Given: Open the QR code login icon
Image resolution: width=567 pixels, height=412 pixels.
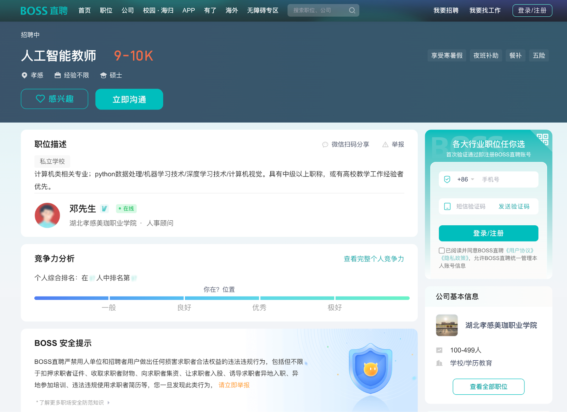Looking at the screenshot, I should pyautogui.click(x=542, y=139).
